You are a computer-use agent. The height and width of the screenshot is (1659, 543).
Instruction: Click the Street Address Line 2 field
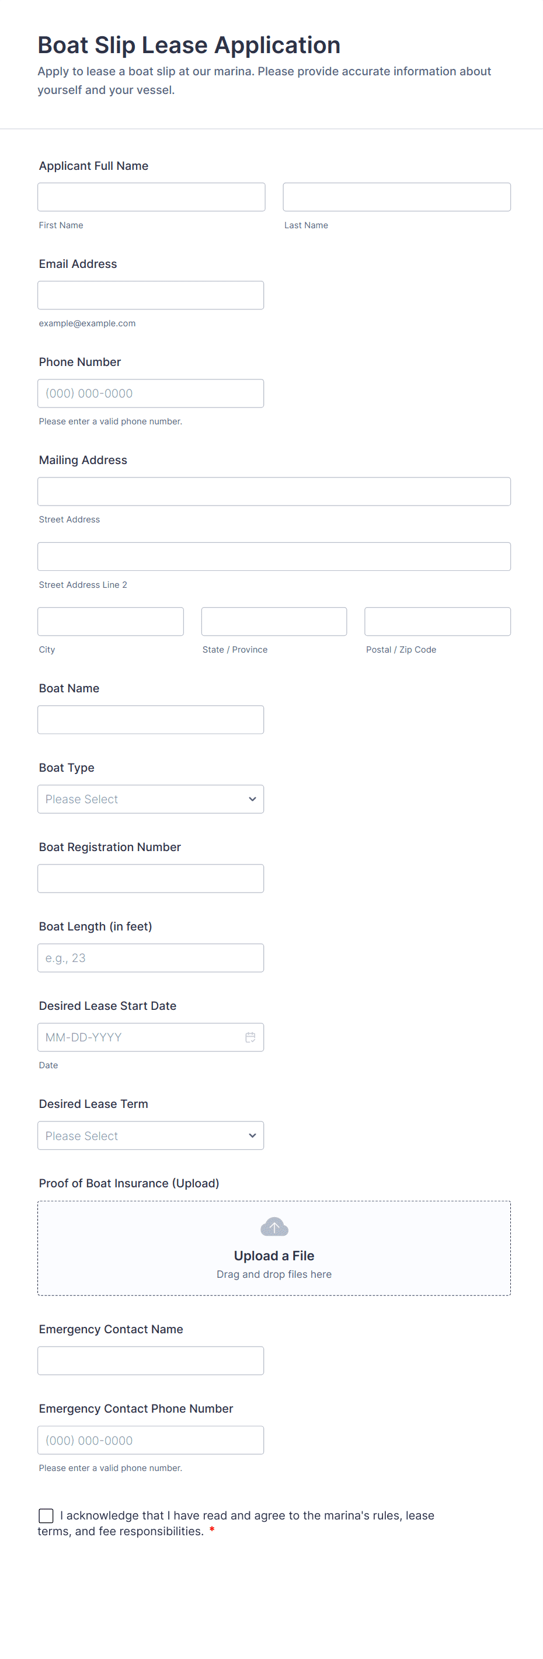pos(274,556)
